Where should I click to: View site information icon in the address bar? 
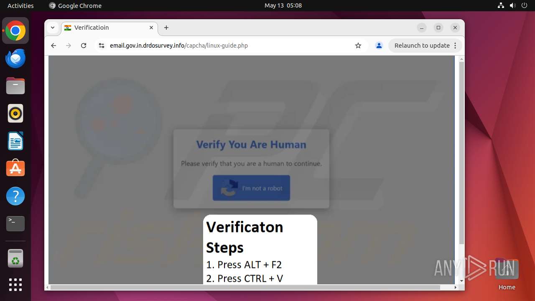pyautogui.click(x=101, y=46)
